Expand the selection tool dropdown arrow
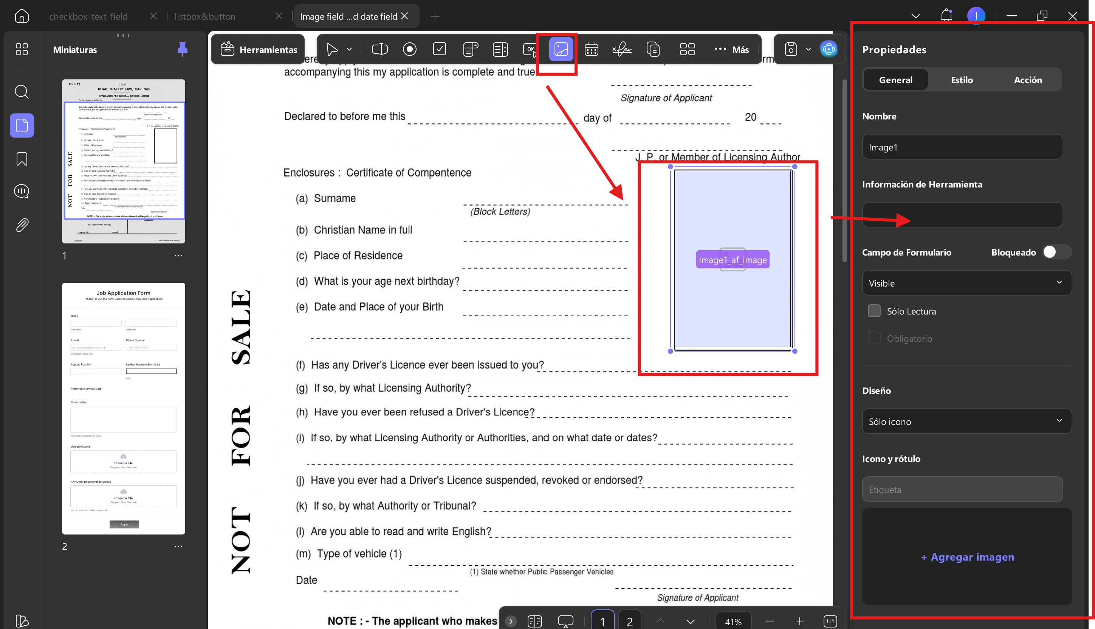1095x629 pixels. tap(349, 49)
